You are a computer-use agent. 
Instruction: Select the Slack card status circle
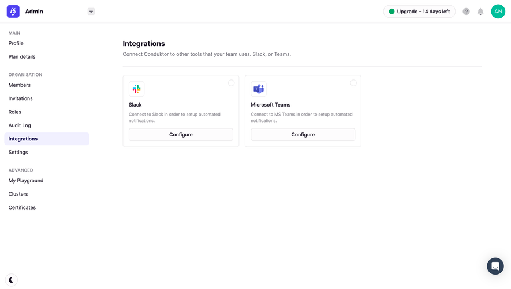tap(231, 83)
